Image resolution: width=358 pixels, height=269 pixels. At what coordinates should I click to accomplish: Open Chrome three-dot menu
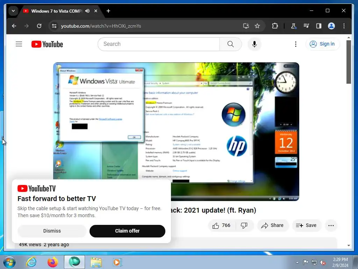pyautogui.click(x=344, y=26)
